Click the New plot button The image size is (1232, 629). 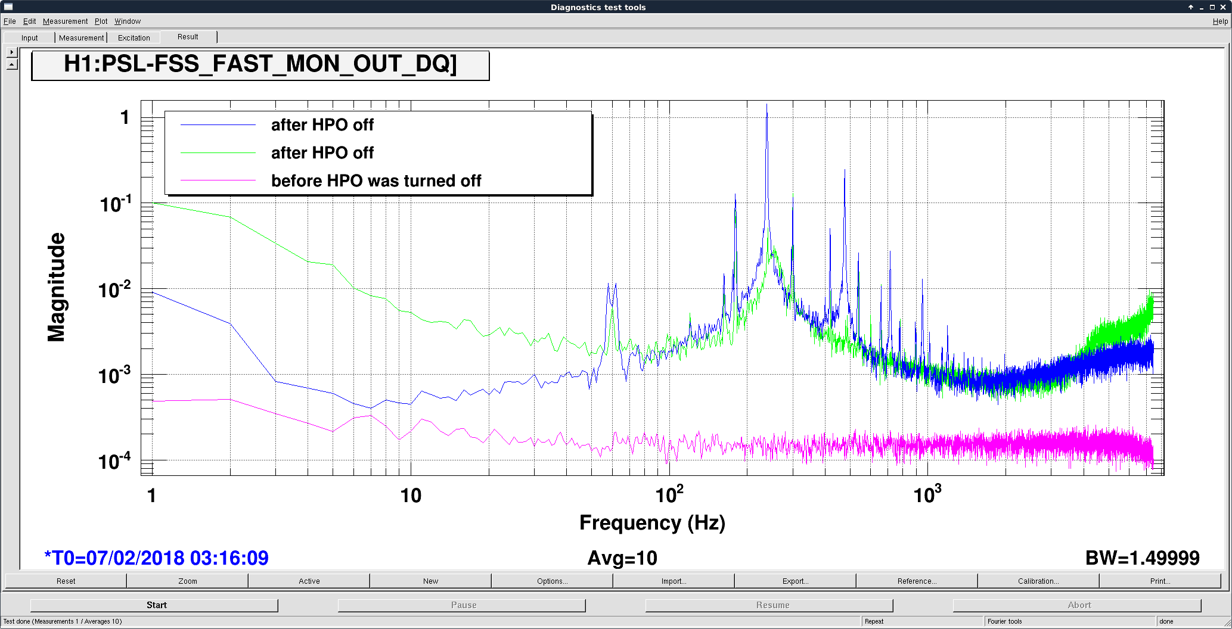[x=430, y=581]
